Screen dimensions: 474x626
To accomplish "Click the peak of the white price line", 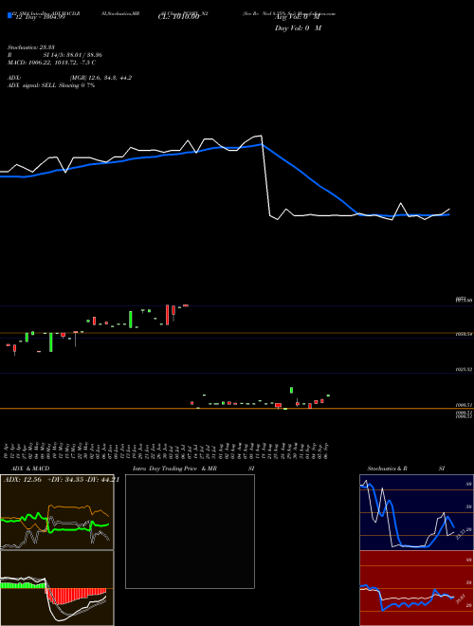I will [x=261, y=136].
